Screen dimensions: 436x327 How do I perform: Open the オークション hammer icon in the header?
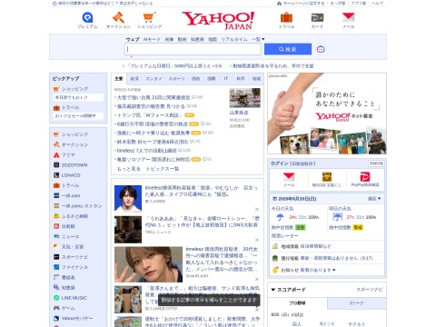pos(118,20)
